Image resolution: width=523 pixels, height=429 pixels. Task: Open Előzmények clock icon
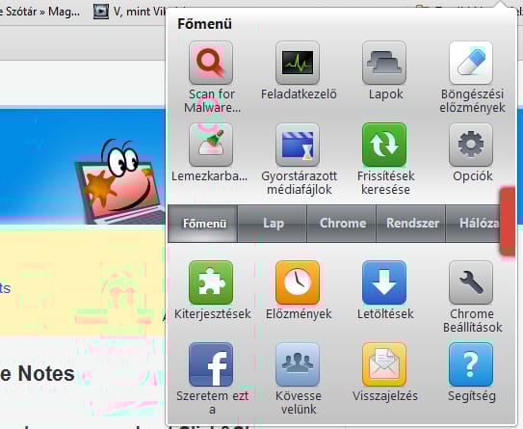click(x=298, y=282)
